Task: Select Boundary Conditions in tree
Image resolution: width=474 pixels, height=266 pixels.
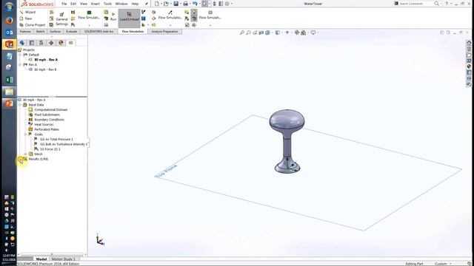Action: tap(49, 120)
